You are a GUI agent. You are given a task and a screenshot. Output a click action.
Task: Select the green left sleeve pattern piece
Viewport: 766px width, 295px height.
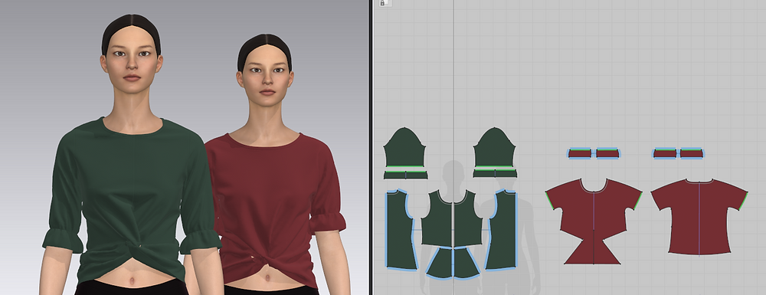pyautogui.click(x=404, y=148)
